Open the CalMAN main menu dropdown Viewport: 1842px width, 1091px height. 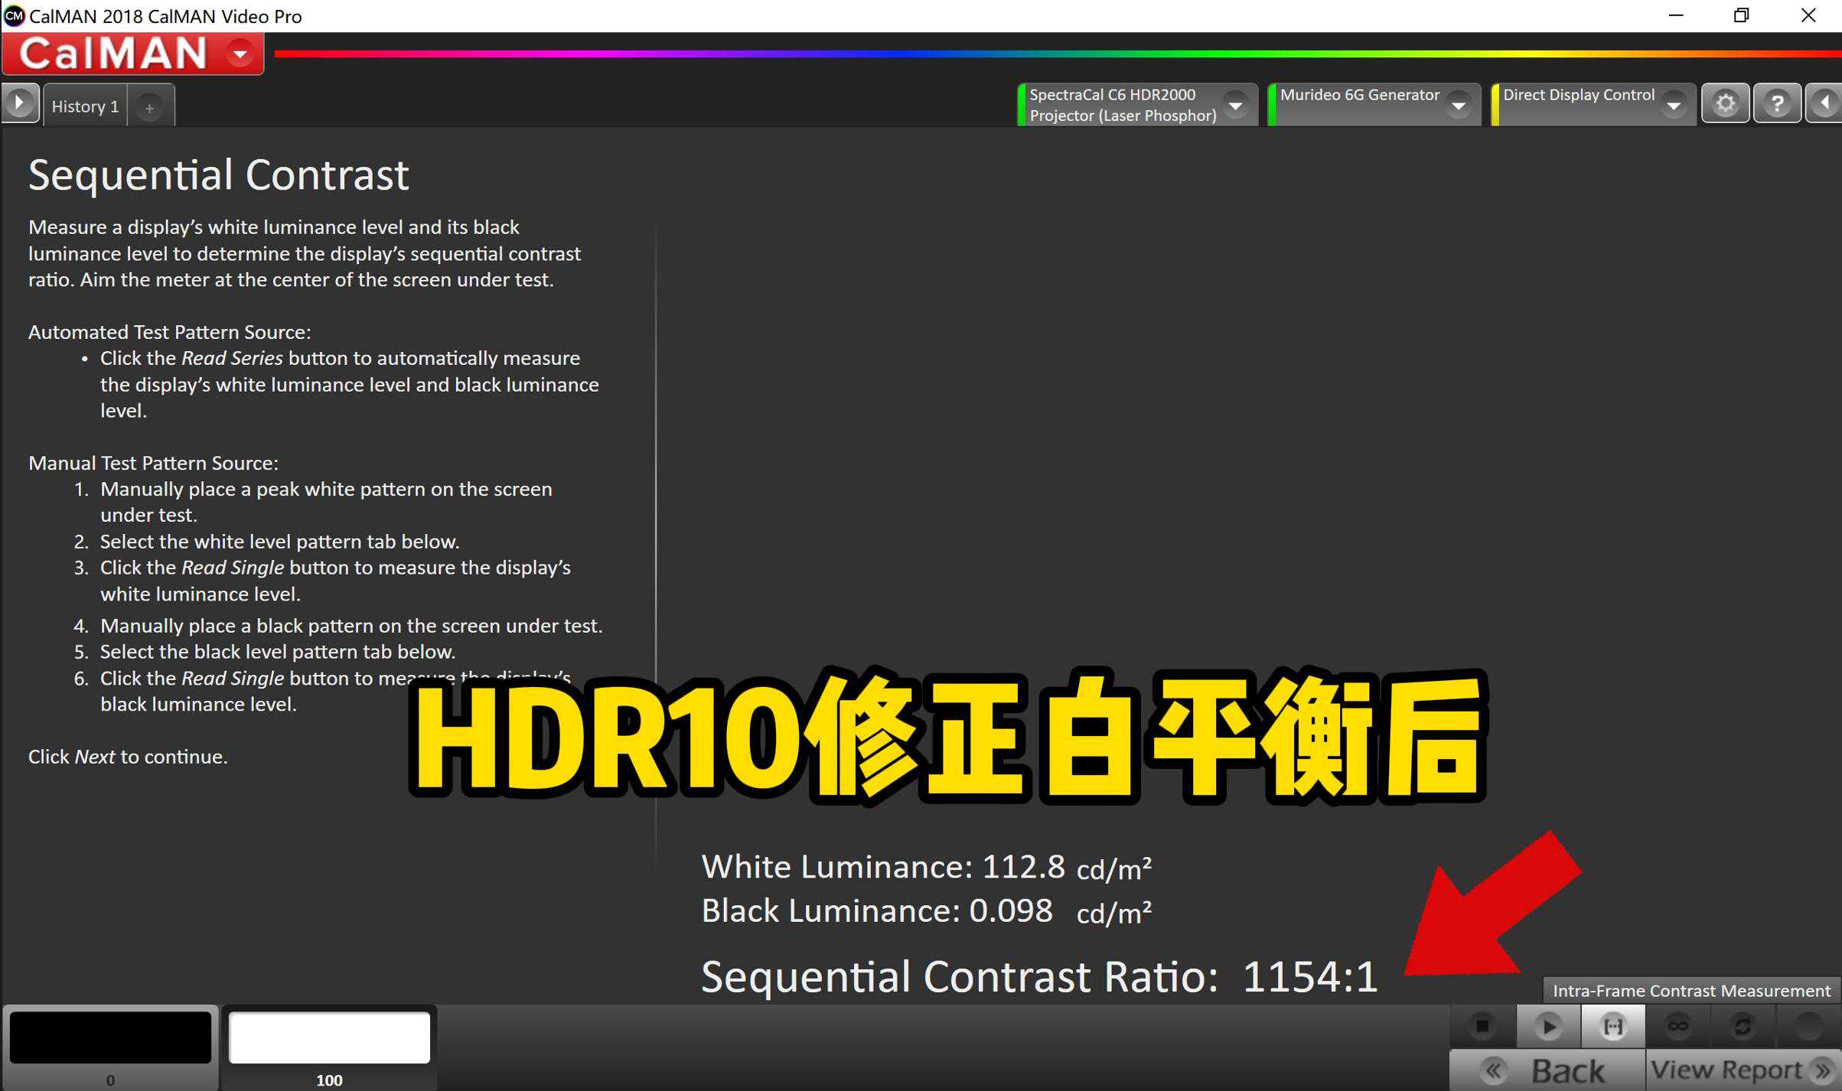pos(240,54)
